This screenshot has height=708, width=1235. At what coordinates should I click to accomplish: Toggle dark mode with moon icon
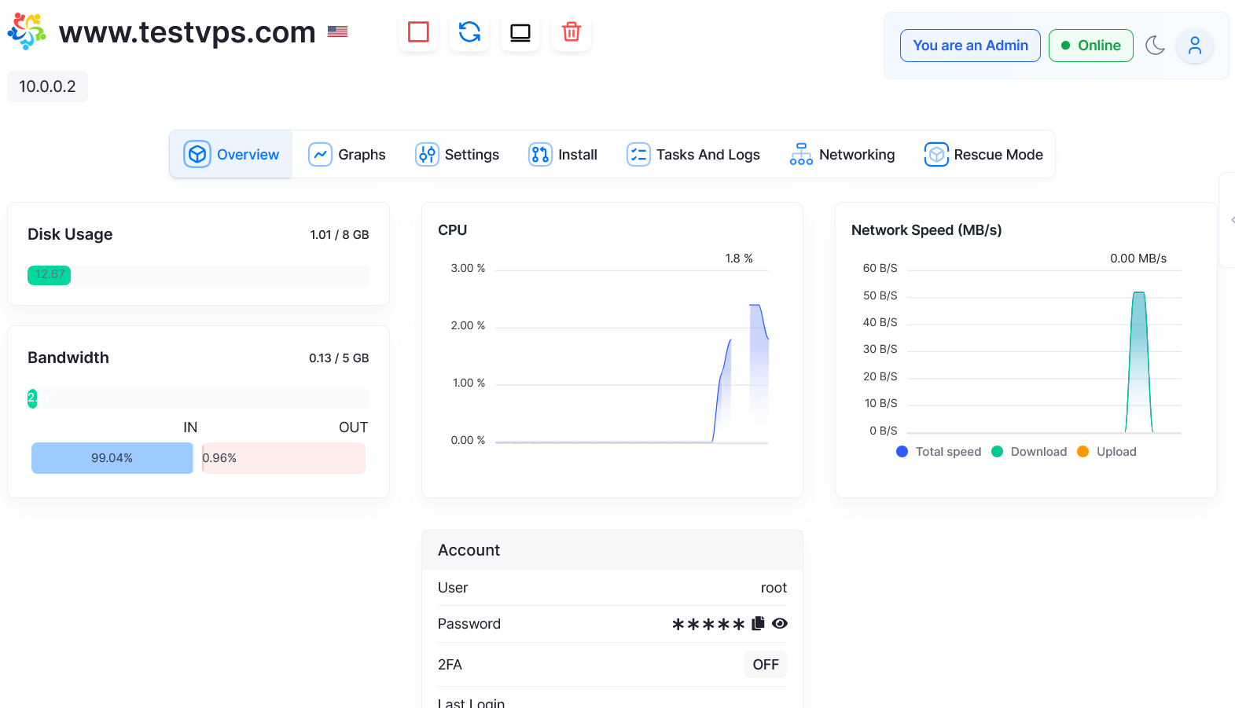tap(1155, 46)
